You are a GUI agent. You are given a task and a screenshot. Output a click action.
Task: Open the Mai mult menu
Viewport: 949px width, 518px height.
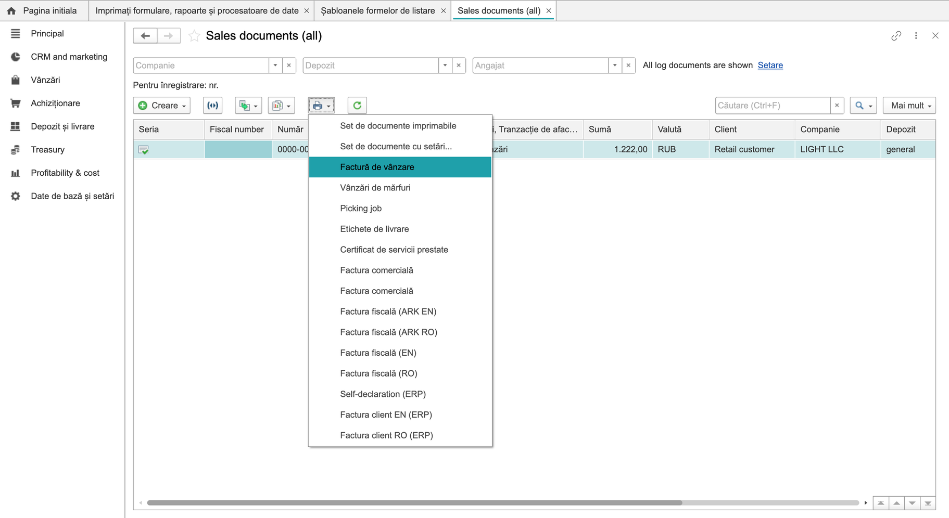tap(909, 106)
